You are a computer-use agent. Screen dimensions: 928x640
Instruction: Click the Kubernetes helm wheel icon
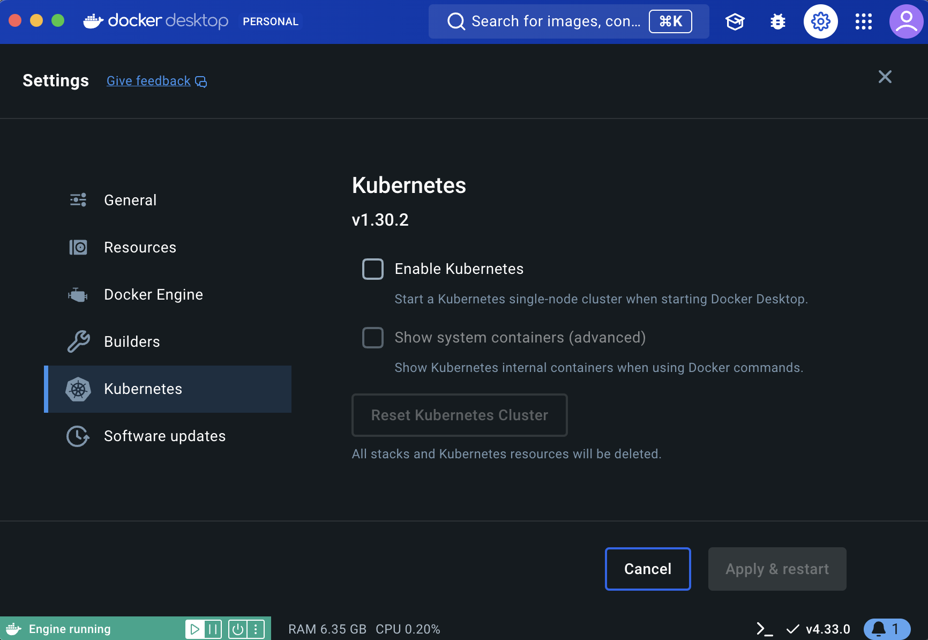[x=78, y=389]
